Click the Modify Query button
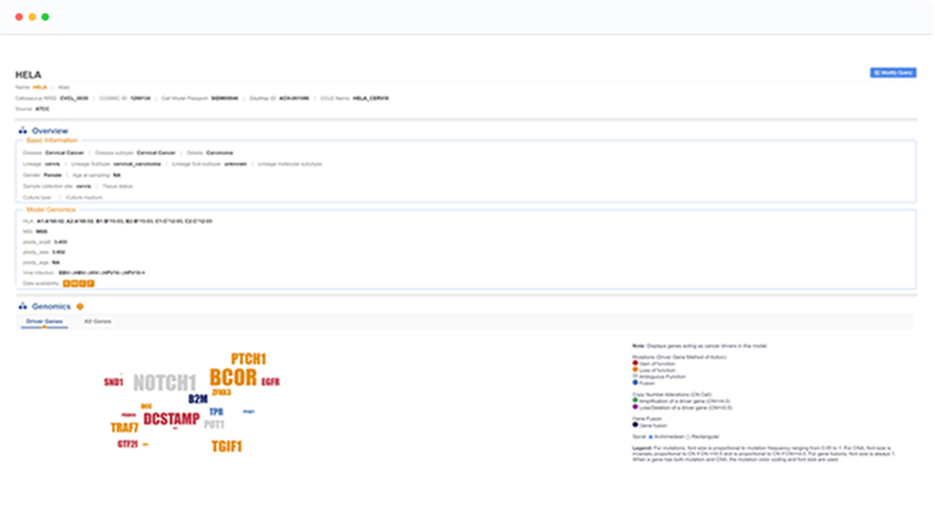The height and width of the screenshot is (517, 935). coord(893,73)
